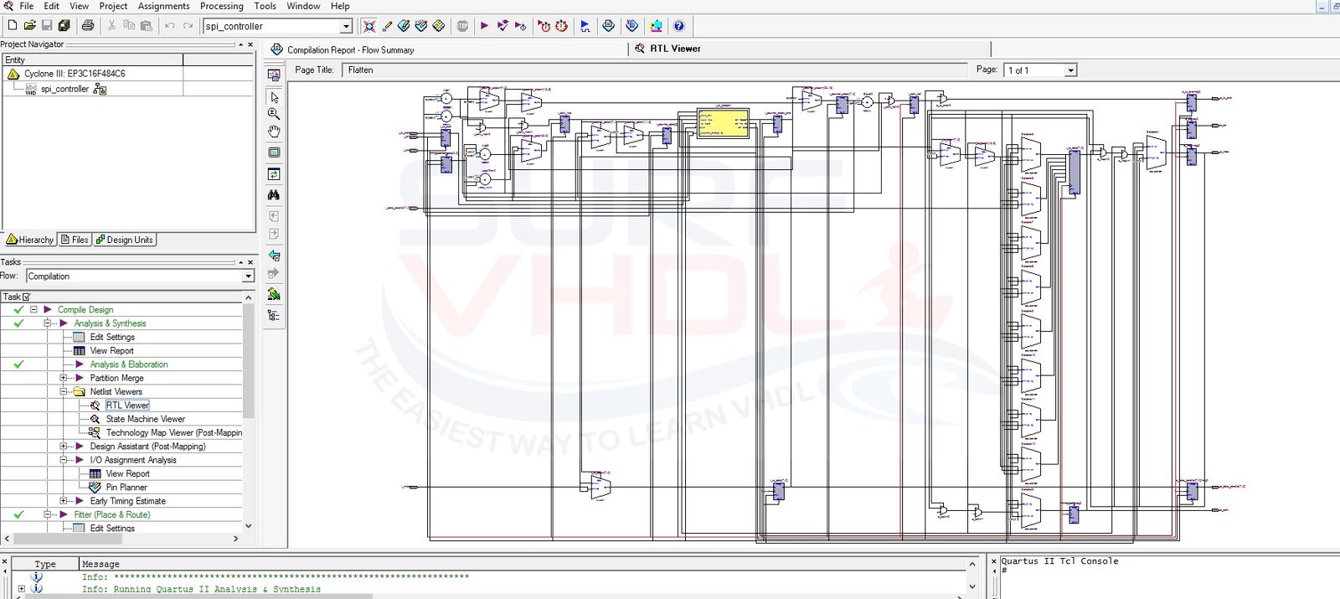Collapse the Compile Design task tree
The height and width of the screenshot is (599, 1340).
33,309
